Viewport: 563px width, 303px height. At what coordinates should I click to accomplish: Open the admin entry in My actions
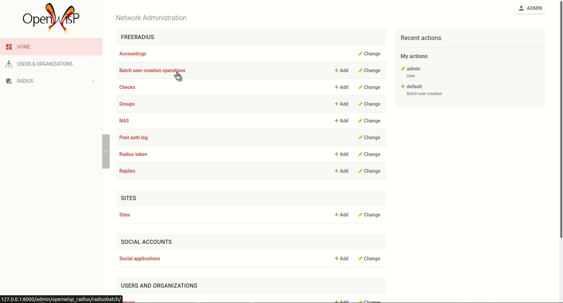coord(413,69)
